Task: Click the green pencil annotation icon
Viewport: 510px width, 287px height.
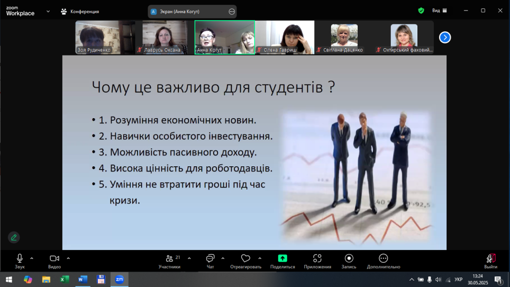Action: [x=14, y=237]
